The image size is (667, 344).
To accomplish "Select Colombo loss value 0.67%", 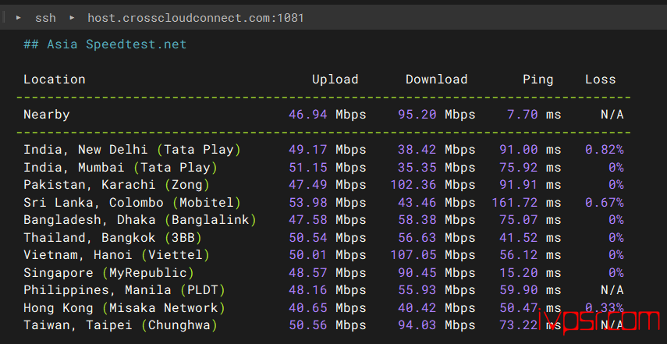I will tap(605, 202).
